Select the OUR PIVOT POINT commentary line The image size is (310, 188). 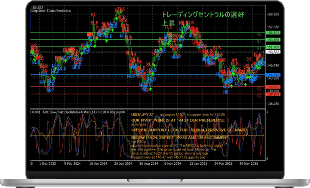[178, 120]
